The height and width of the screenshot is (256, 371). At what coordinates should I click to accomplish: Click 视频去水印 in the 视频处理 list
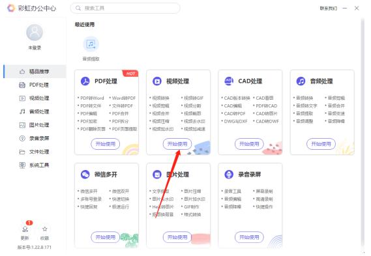(x=194, y=121)
